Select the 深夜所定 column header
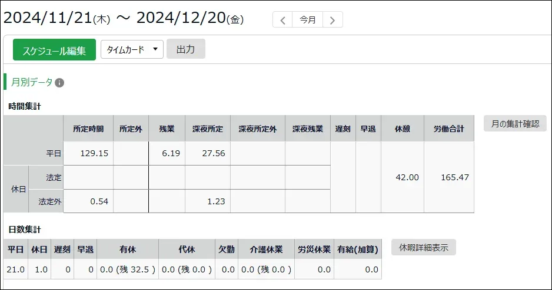This screenshot has width=552, height=290. click(208, 129)
